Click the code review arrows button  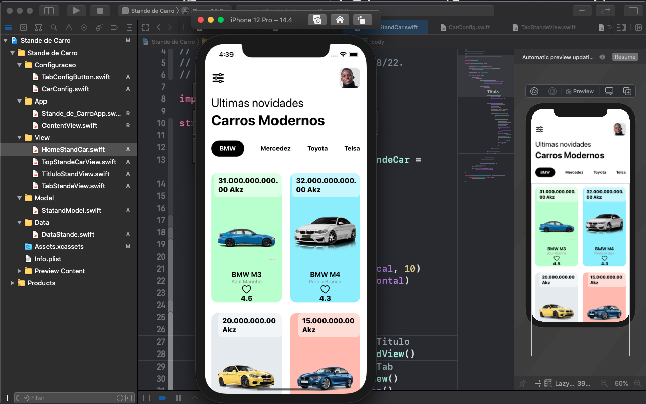pos(605,10)
